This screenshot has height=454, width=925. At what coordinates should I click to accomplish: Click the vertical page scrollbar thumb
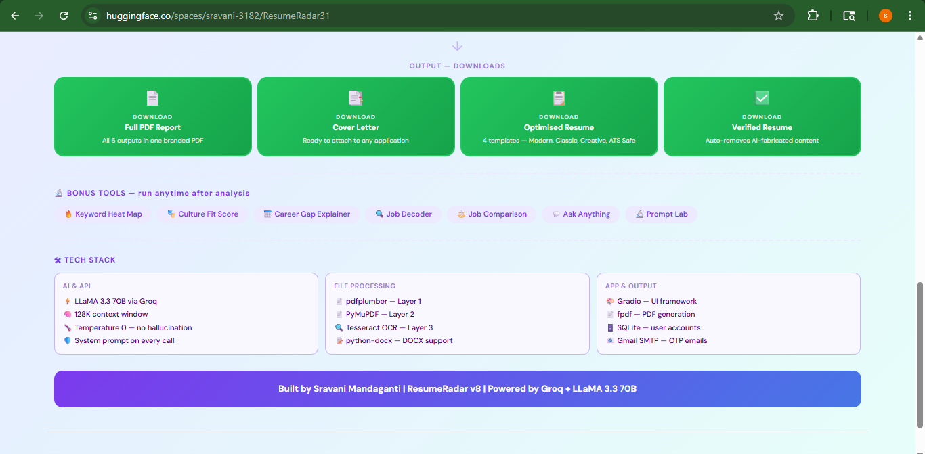click(920, 355)
